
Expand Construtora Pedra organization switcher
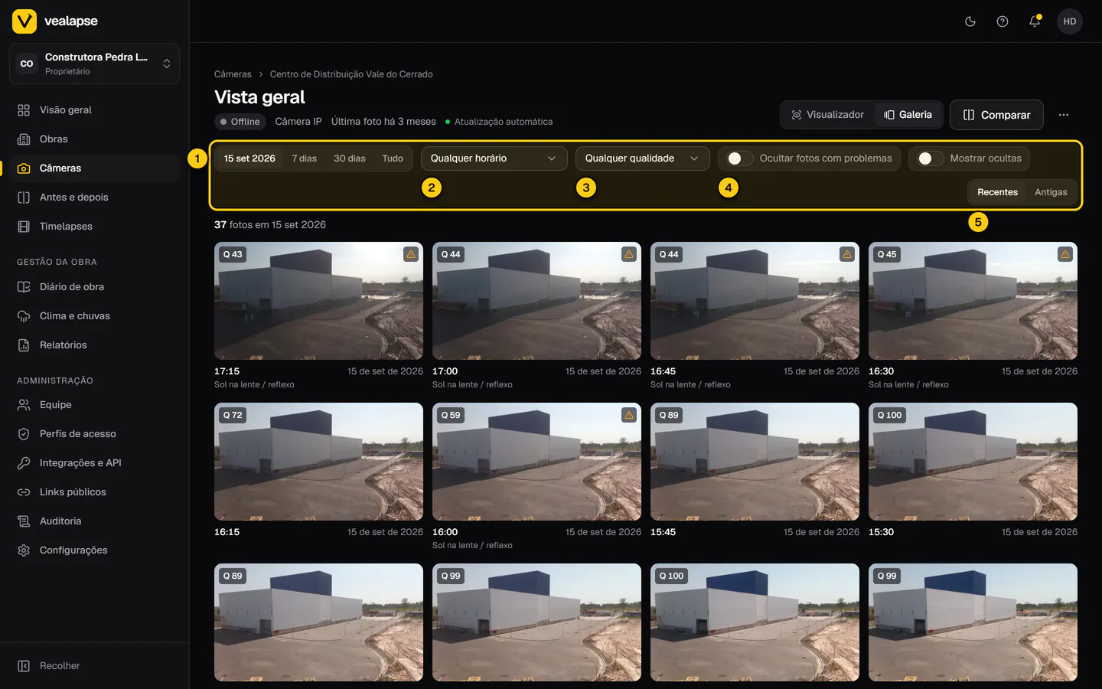tap(94, 64)
